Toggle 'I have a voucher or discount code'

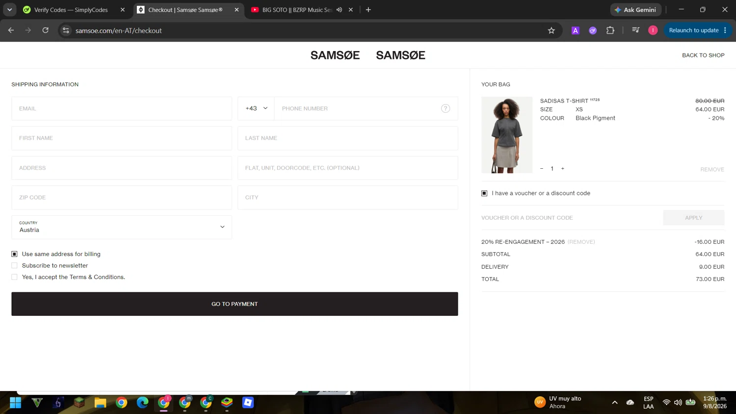tap(484, 193)
